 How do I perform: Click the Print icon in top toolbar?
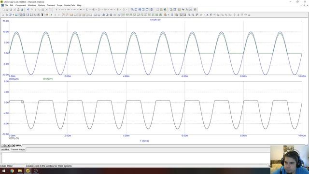[x=22, y=10]
